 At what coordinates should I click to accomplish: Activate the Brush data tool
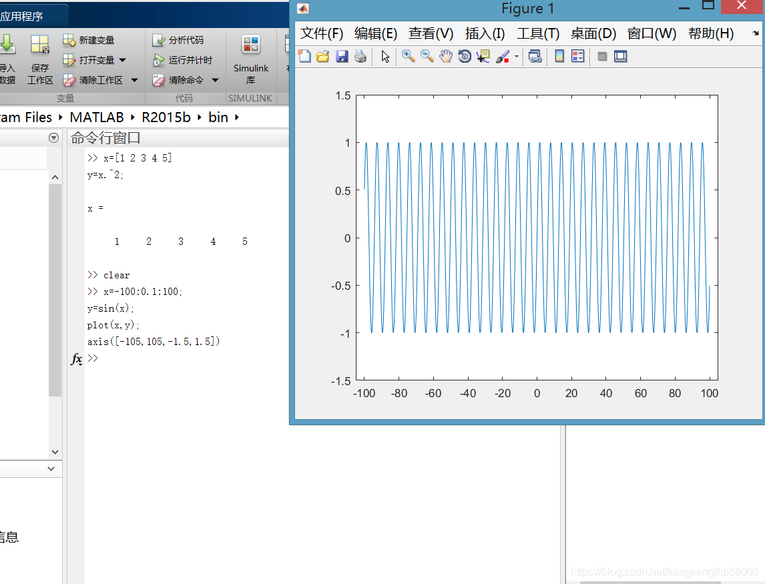503,57
